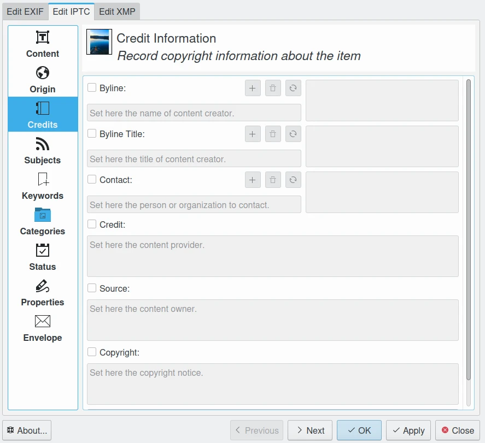The image size is (485, 443).
Task: Enable the Copyright checkbox
Action: click(92, 352)
